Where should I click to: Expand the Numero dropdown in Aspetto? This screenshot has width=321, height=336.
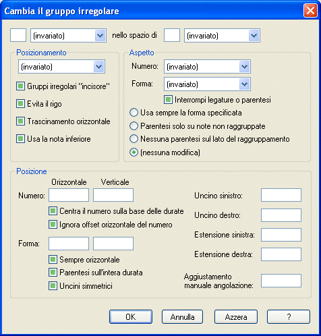point(207,67)
